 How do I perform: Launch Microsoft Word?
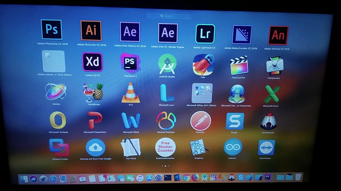tap(131, 121)
